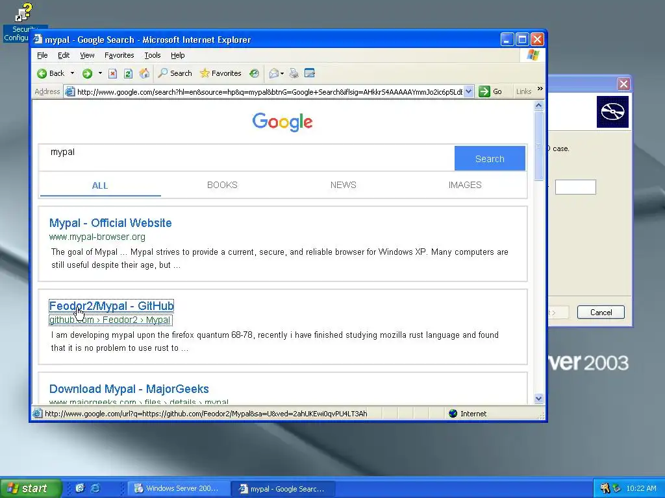The height and width of the screenshot is (498, 665).
Task: Click the green network tray icon
Action: [617, 488]
